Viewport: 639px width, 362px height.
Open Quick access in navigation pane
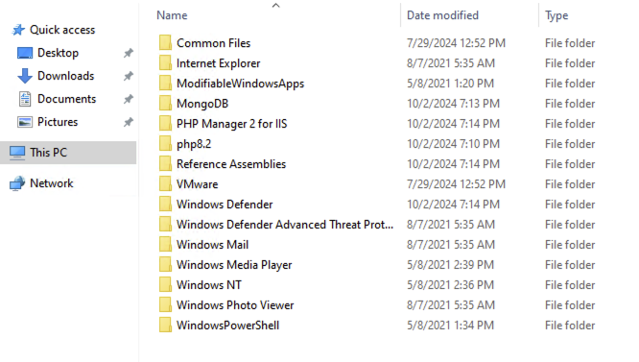(62, 30)
